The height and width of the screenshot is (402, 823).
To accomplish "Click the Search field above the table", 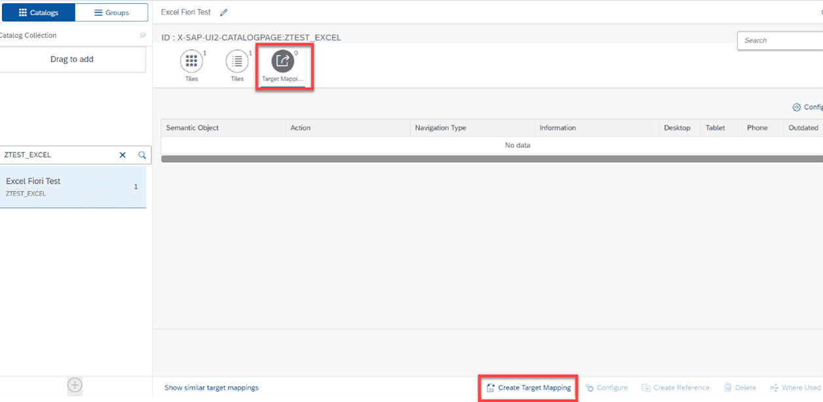I will [779, 40].
